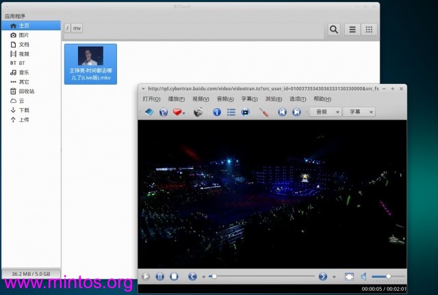
Task: Open URL using the globe icon
Action: (x=164, y=112)
